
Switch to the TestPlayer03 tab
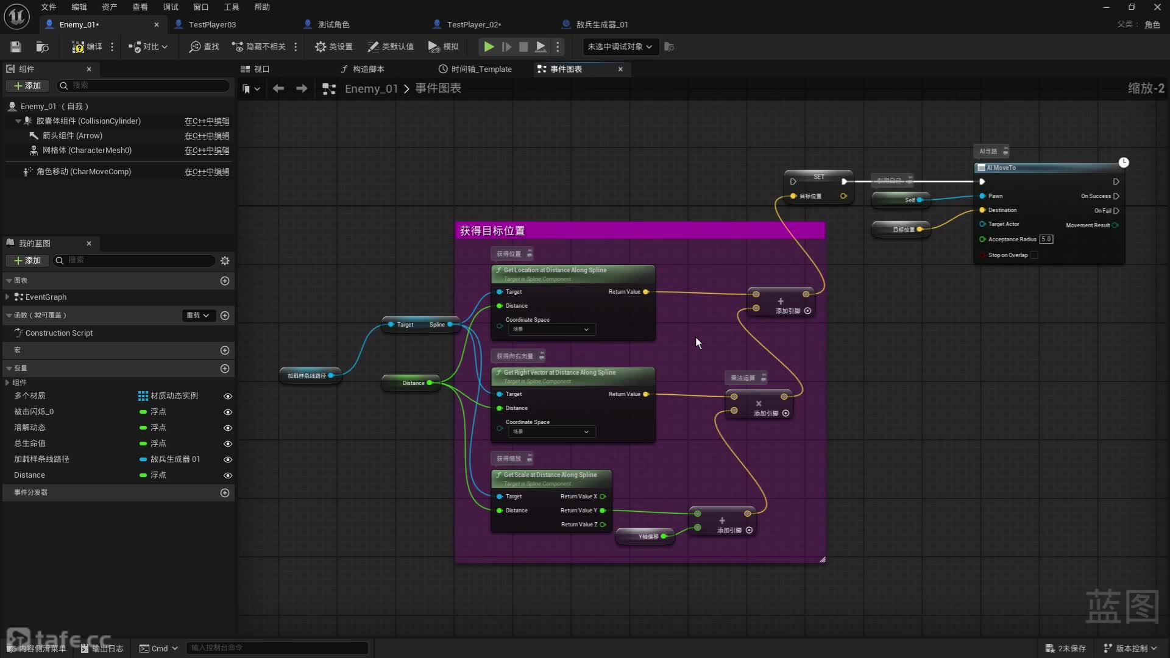click(x=211, y=24)
